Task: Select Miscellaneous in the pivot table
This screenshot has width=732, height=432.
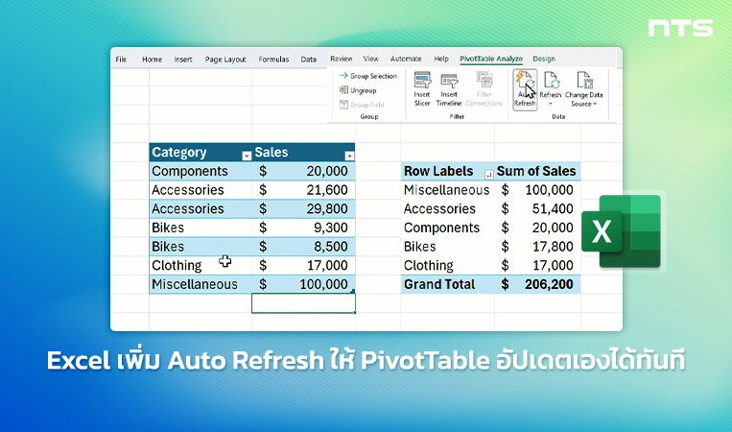Action: 447,190
